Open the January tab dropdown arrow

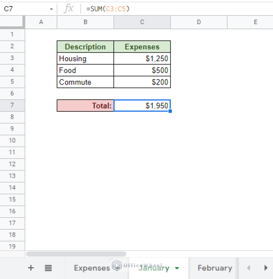click(x=177, y=268)
